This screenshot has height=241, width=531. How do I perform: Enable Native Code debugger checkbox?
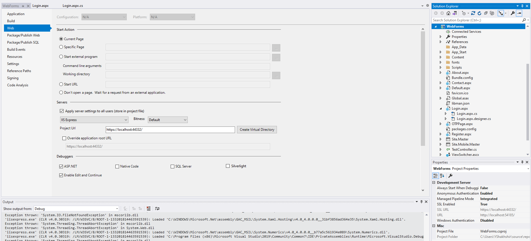(117, 166)
